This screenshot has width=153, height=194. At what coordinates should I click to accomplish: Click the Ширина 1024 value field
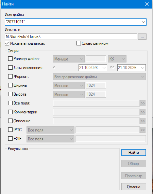[96, 85]
